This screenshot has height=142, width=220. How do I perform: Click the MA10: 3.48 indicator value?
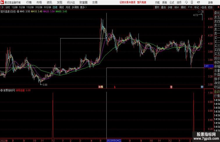tap(37, 12)
